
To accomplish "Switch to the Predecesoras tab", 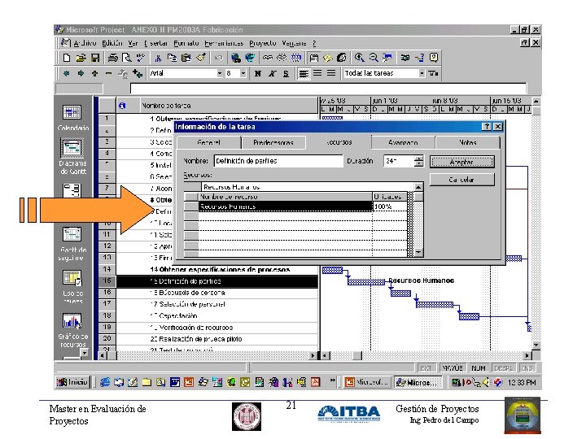I will (273, 142).
